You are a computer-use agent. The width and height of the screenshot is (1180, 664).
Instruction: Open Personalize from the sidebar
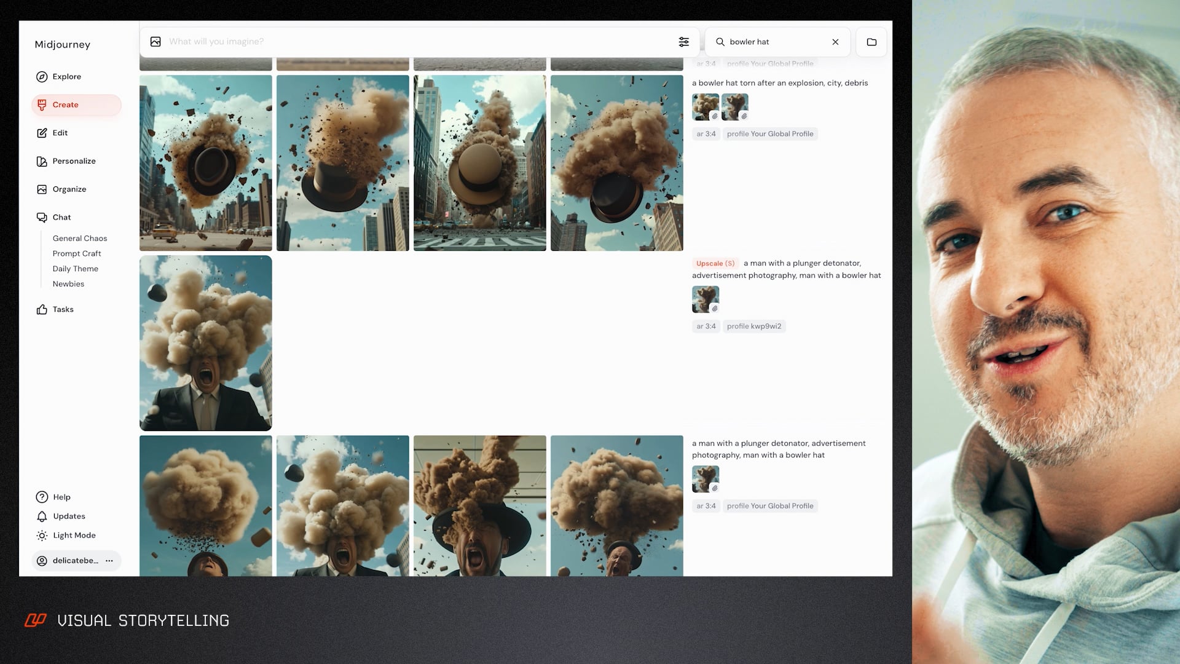click(41, 161)
